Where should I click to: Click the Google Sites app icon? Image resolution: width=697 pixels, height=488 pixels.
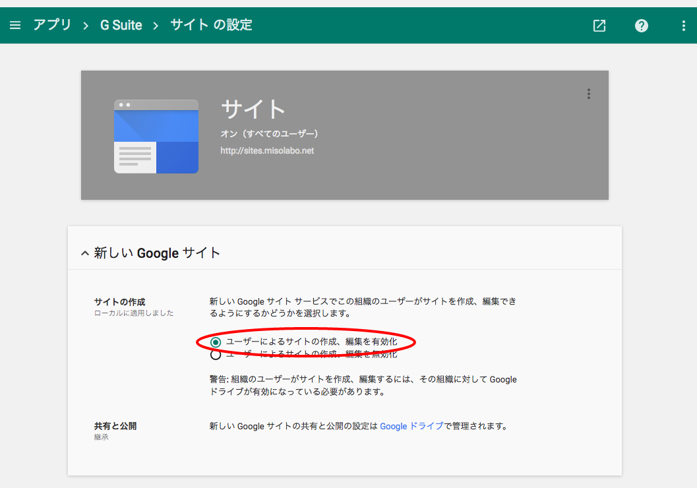156,137
